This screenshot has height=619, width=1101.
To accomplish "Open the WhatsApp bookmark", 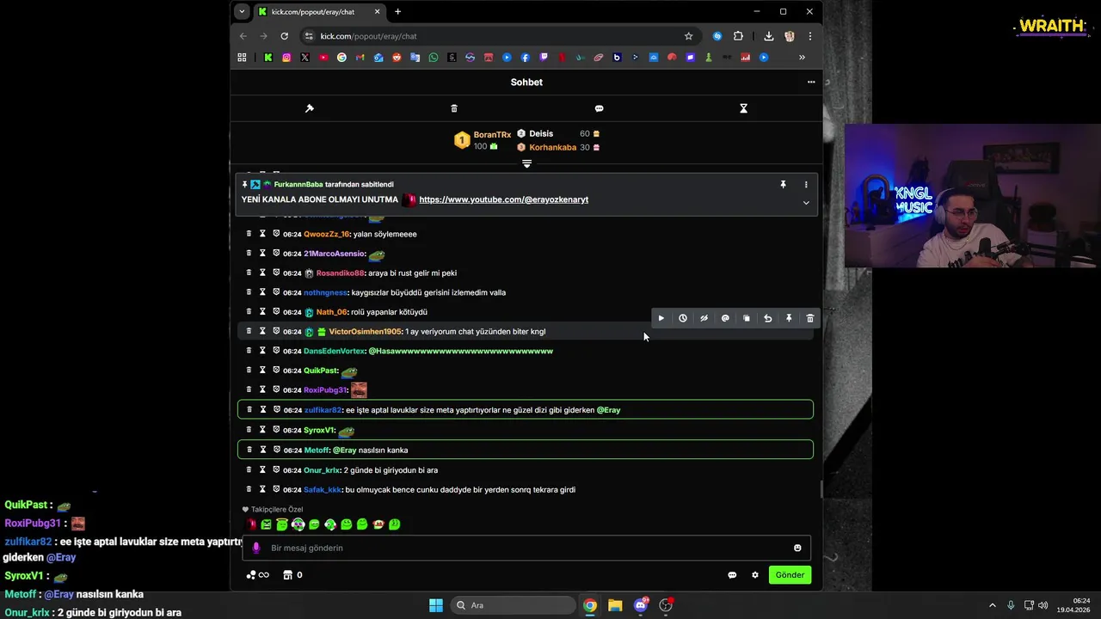I will pos(434,58).
